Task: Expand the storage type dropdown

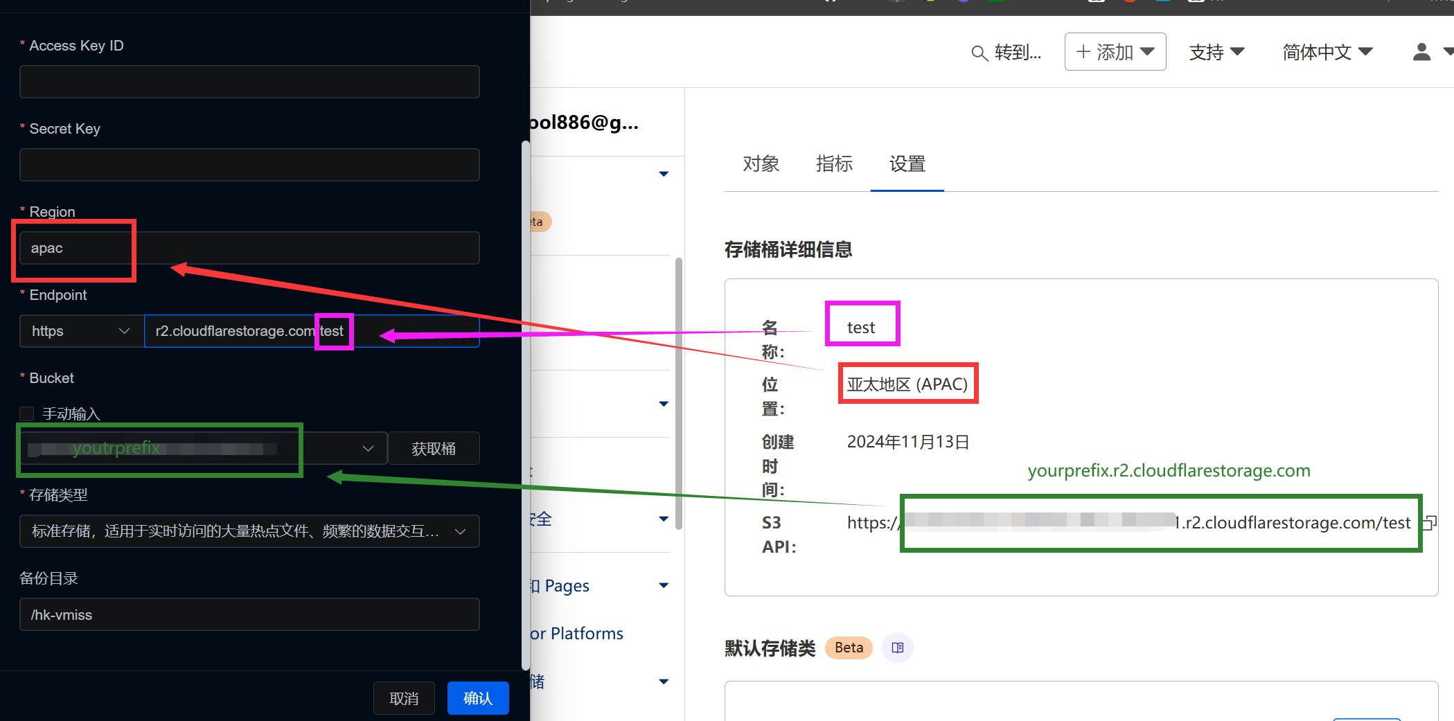Action: click(249, 531)
